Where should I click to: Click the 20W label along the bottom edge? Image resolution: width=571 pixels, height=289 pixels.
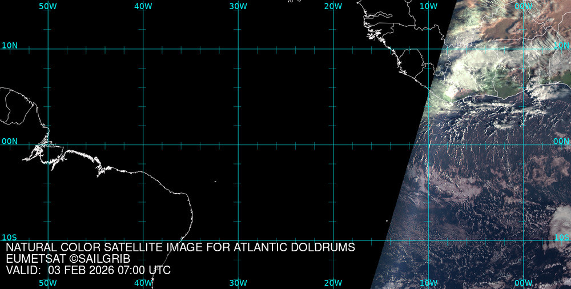333,283
